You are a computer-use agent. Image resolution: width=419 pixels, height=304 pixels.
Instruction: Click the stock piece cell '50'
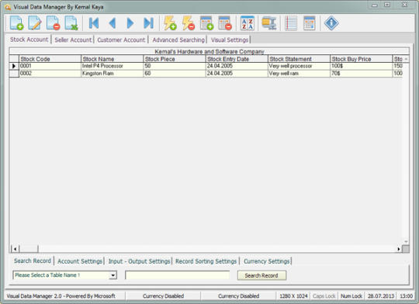pyautogui.click(x=175, y=66)
